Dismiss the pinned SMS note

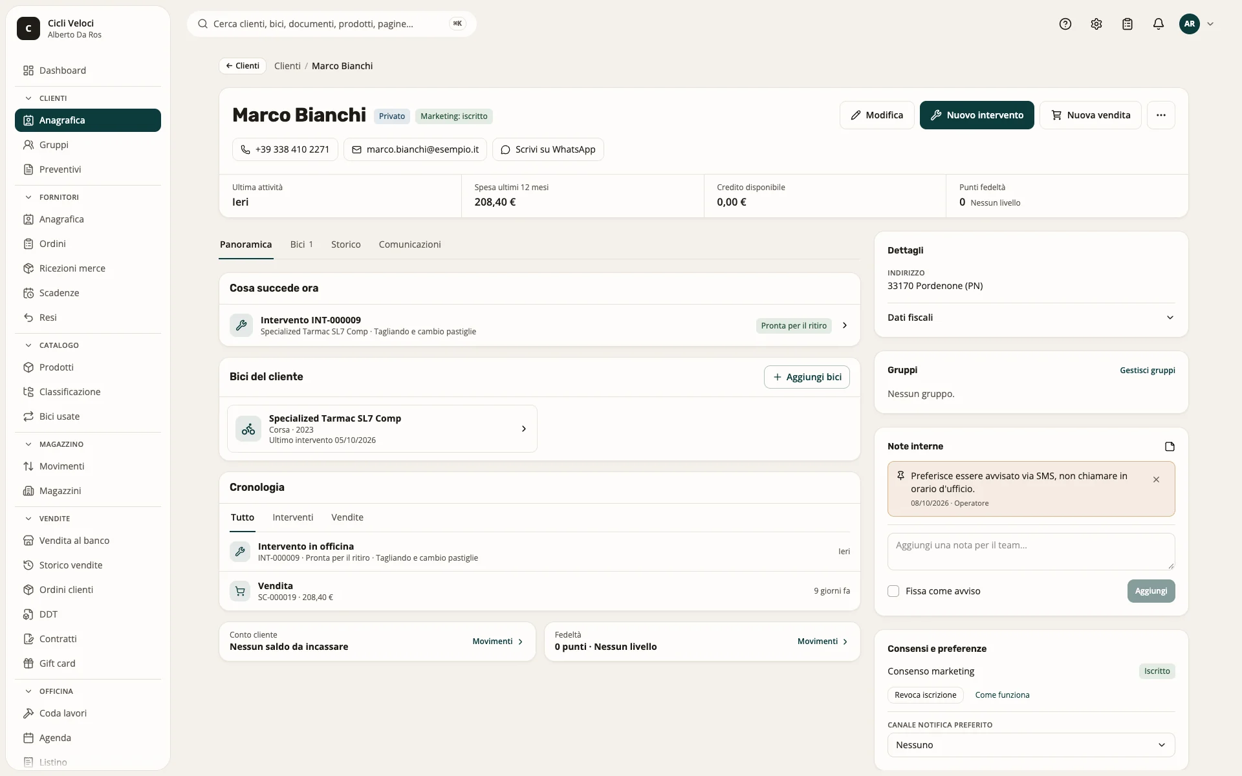(x=1156, y=479)
